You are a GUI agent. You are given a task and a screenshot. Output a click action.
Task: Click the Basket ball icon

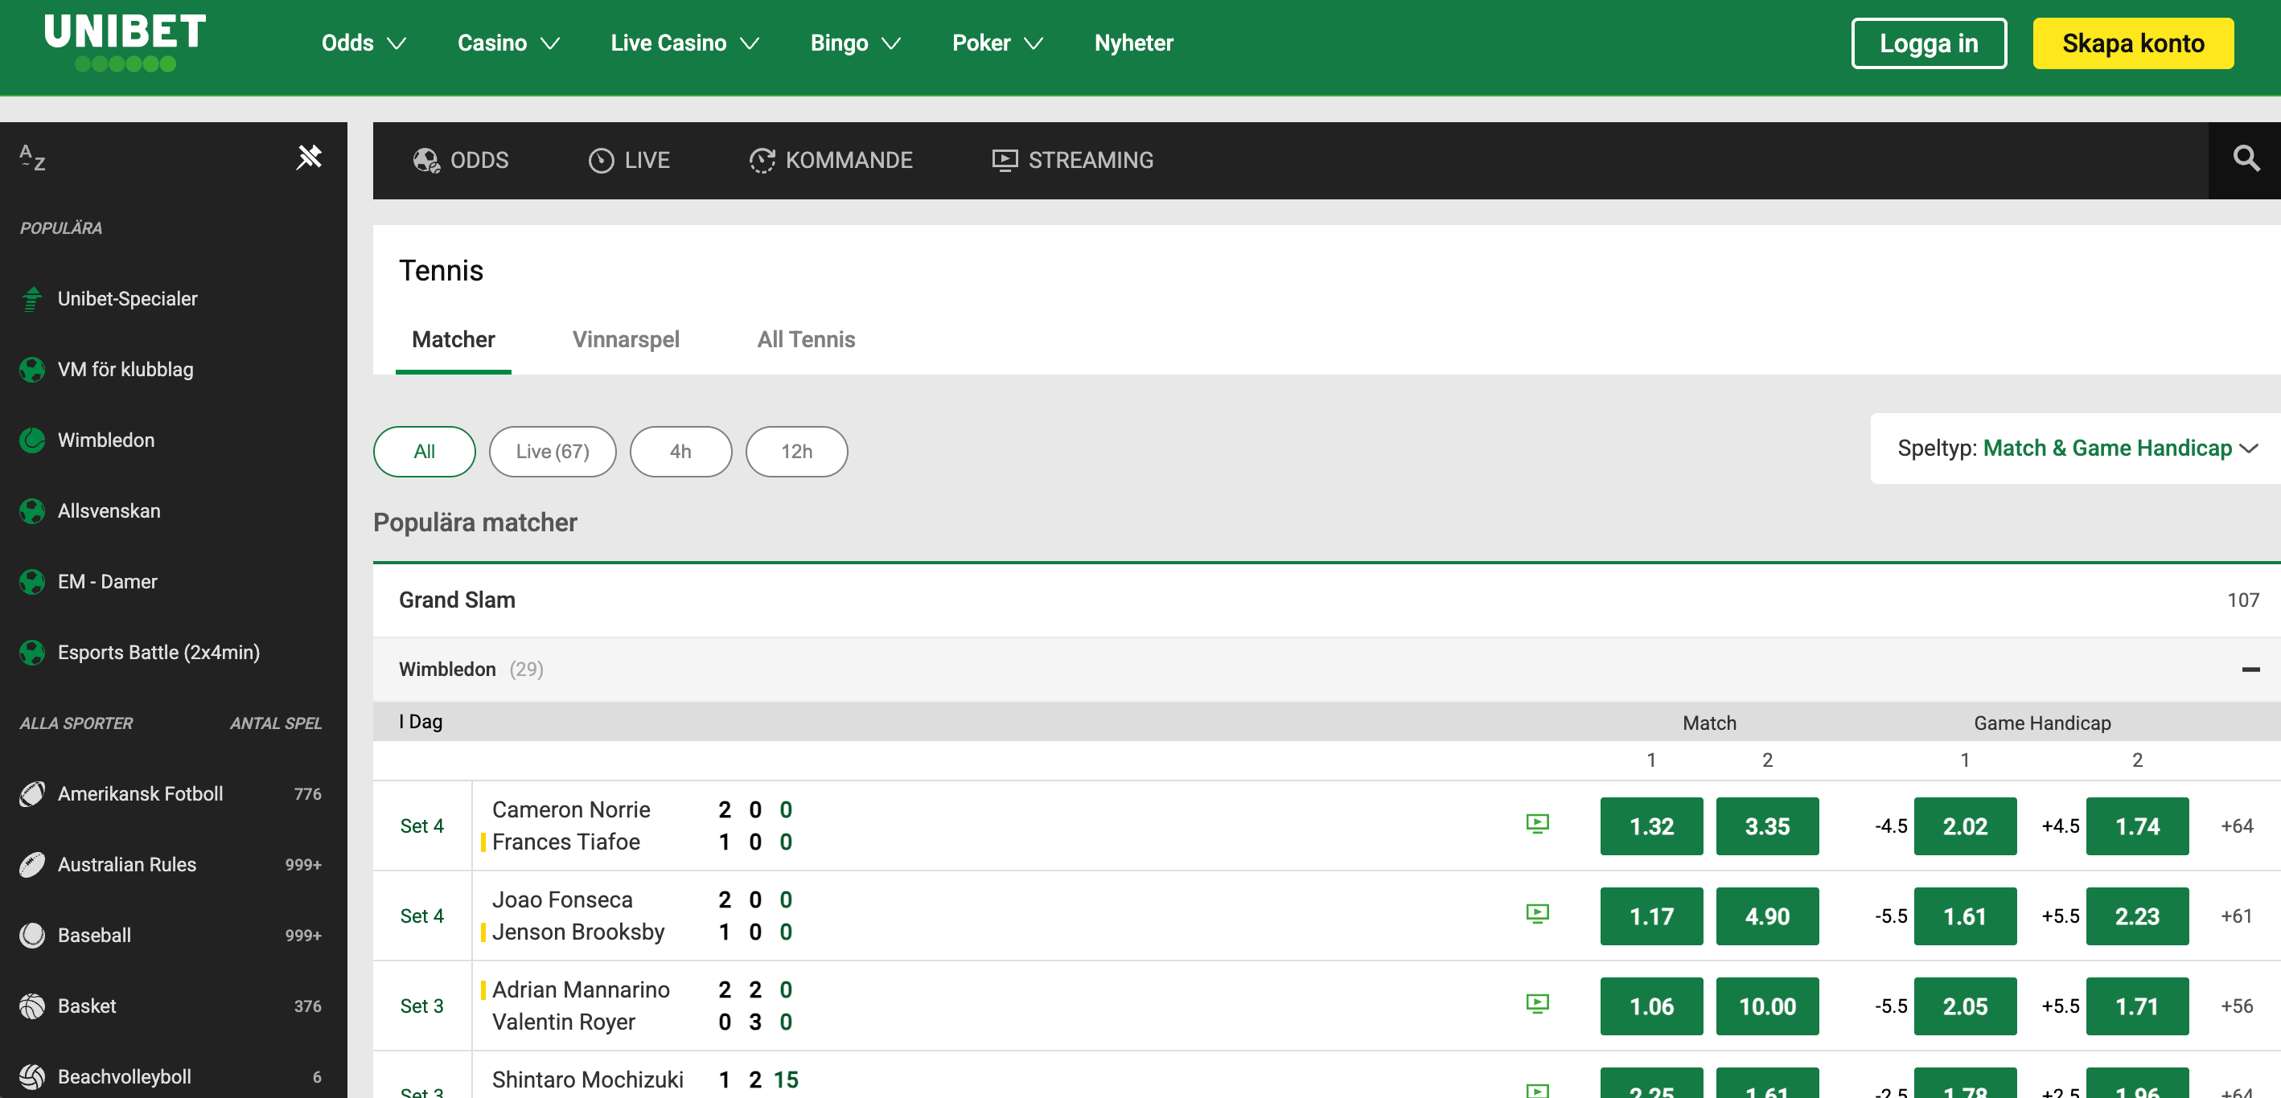point(32,1007)
